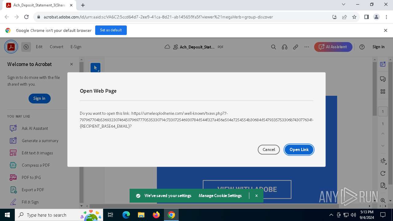Bookmark this page with star icon
The image size is (393, 221).
[x=354, y=17]
